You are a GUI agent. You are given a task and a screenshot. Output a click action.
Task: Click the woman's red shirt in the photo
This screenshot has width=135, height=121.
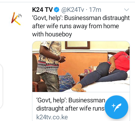coord(121,61)
